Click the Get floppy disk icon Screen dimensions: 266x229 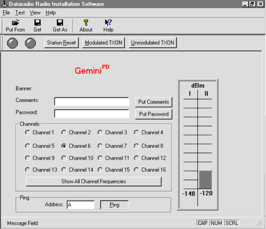(37, 22)
